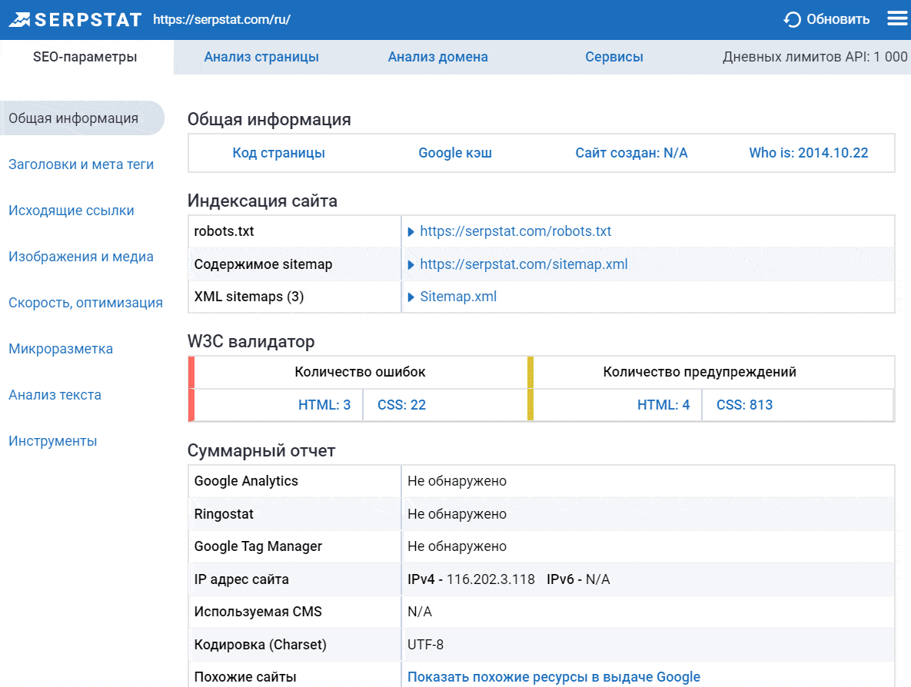Open CSS: 813 warnings link
This screenshot has height=687, width=911.
point(744,405)
